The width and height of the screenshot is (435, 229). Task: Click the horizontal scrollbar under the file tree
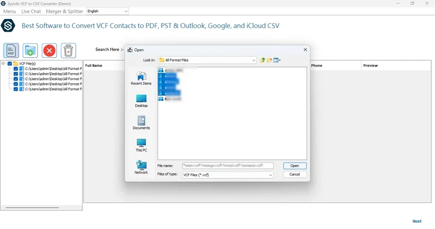click(32, 208)
